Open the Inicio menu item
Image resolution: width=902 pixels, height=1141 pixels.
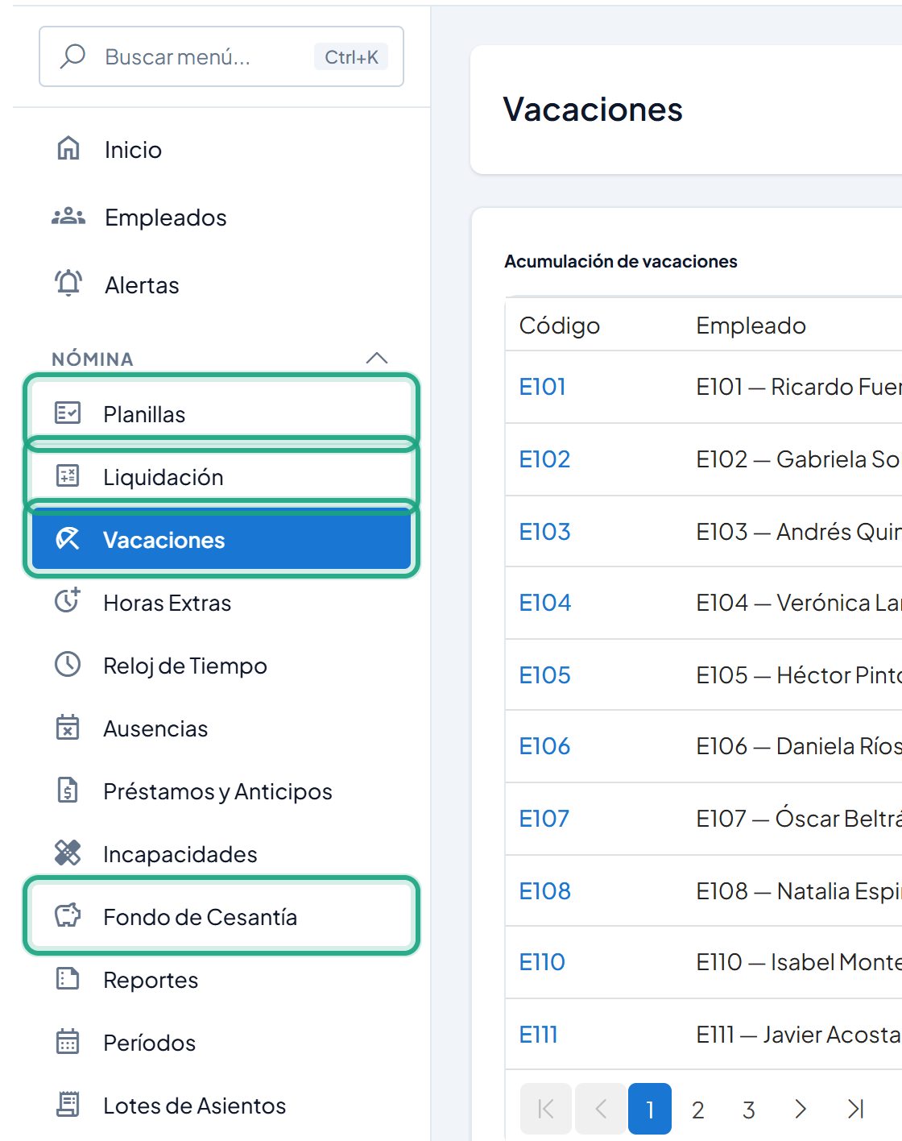pos(221,150)
